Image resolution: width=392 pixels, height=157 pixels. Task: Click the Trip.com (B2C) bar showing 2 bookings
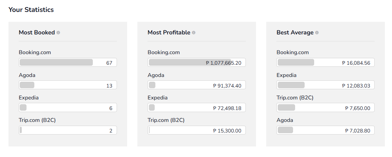pyautogui.click(x=68, y=130)
